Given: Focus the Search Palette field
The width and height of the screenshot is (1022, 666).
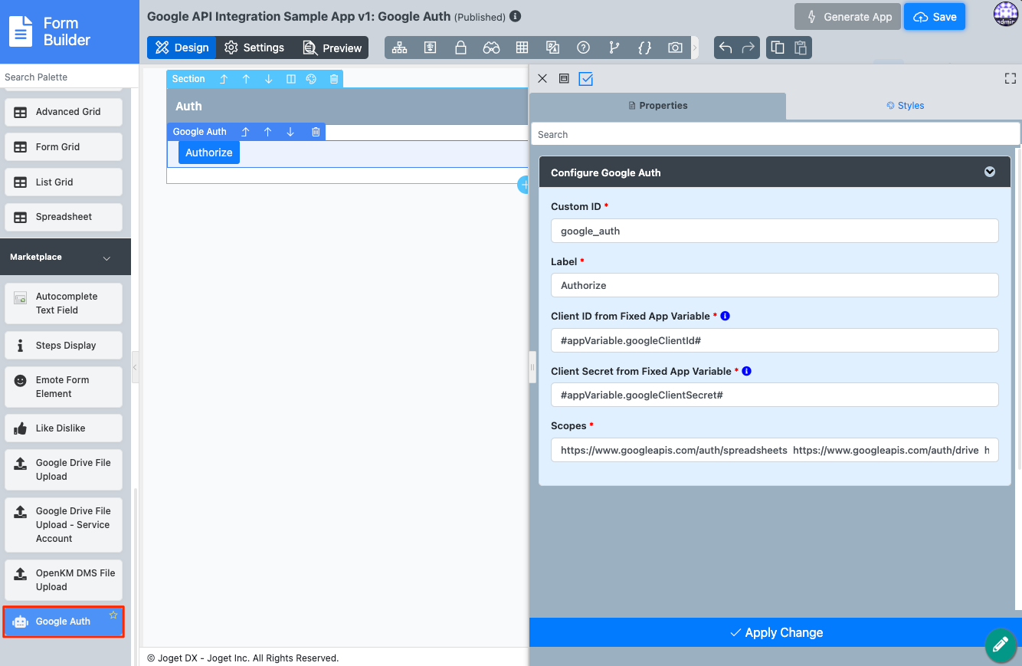Looking at the screenshot, I should 69,77.
